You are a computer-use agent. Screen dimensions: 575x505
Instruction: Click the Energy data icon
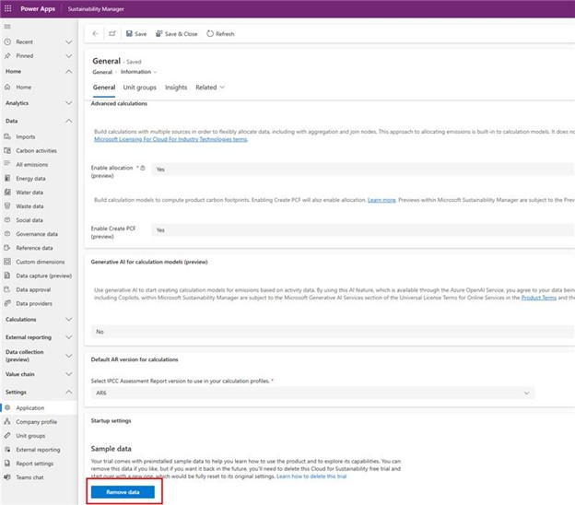(7, 178)
